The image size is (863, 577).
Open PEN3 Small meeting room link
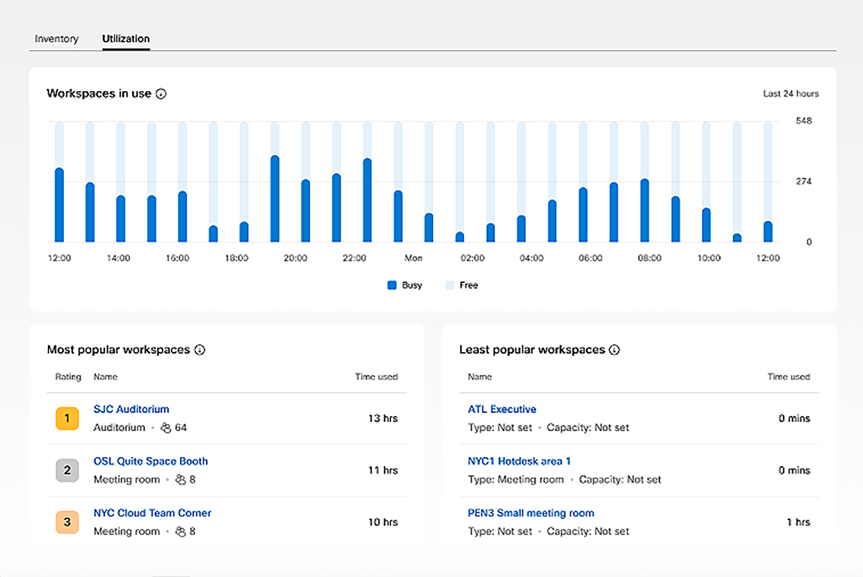(x=531, y=513)
